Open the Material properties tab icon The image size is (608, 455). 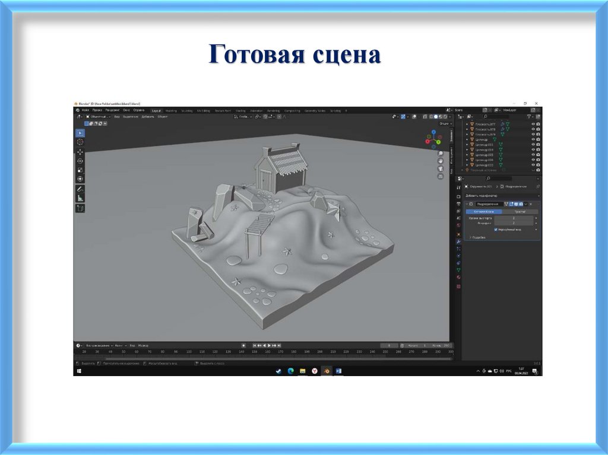(x=458, y=278)
